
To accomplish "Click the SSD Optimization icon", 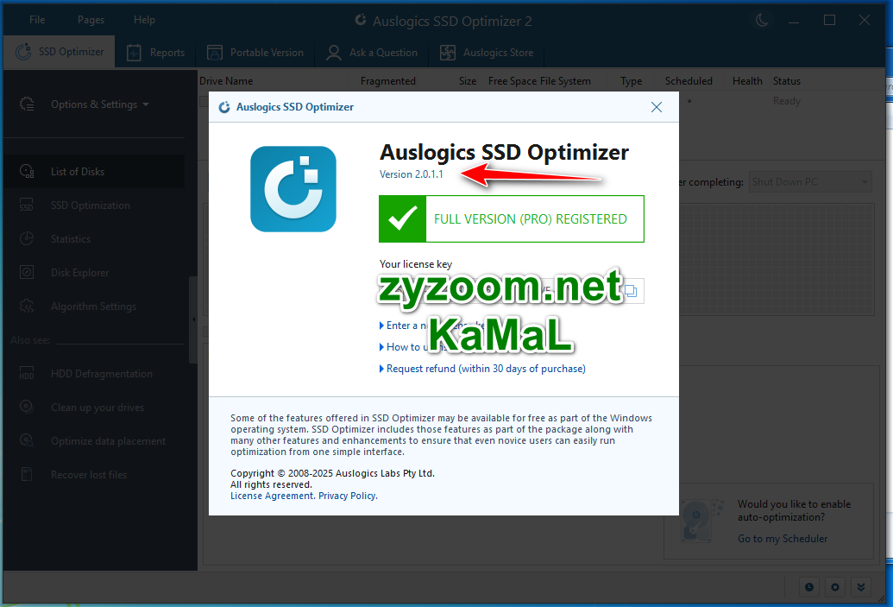I will (x=27, y=205).
